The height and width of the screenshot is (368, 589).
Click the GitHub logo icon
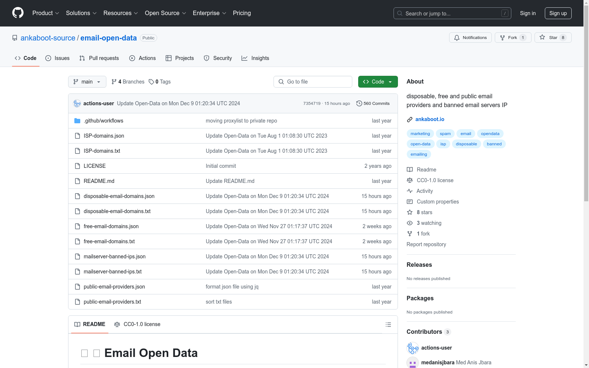tap(18, 13)
